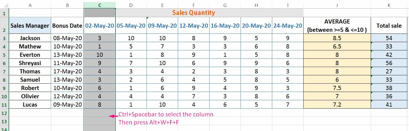Select Shreyasi's total sale 56

coord(389,63)
